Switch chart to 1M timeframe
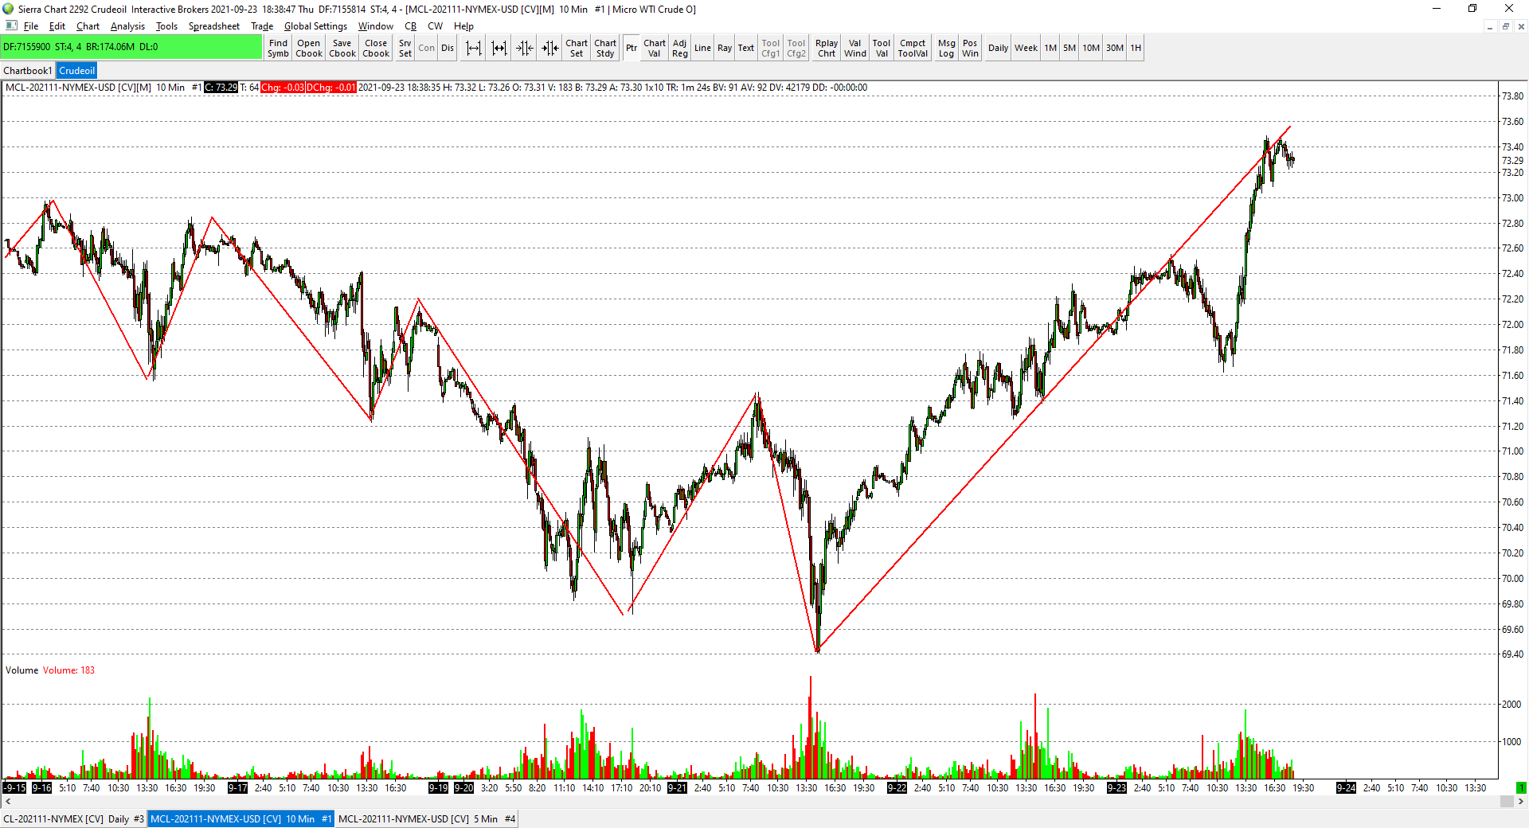This screenshot has width=1529, height=828. pyautogui.click(x=1050, y=49)
